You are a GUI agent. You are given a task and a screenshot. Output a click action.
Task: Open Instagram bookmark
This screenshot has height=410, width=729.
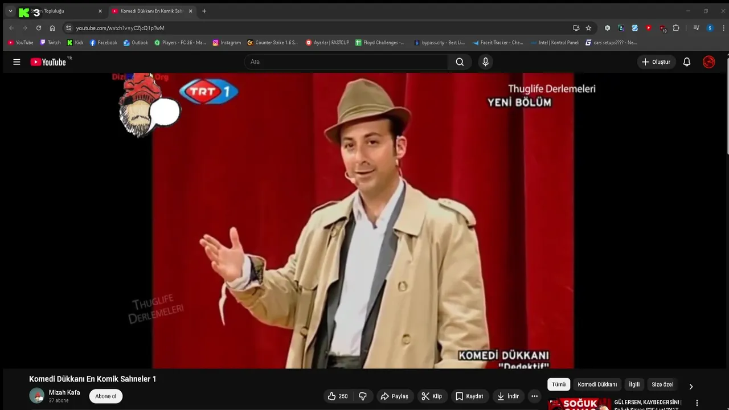click(x=227, y=43)
